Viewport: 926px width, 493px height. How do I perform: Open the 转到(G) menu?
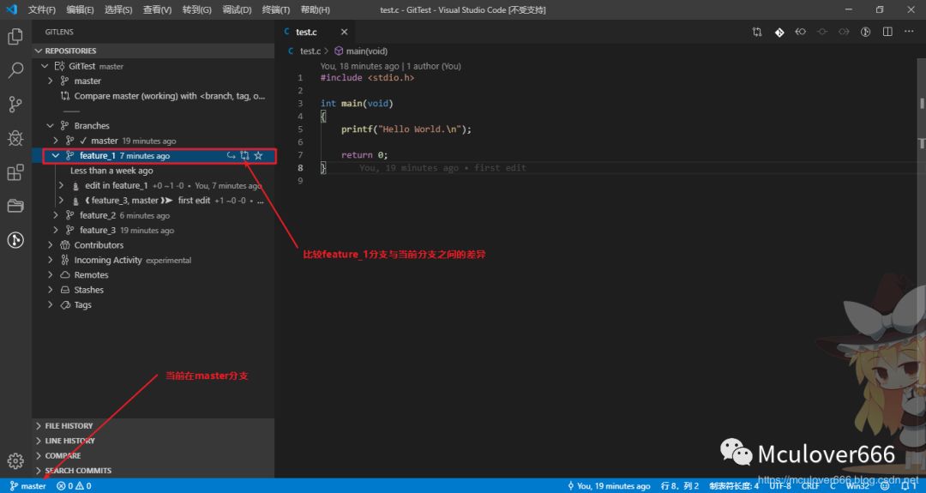(196, 9)
